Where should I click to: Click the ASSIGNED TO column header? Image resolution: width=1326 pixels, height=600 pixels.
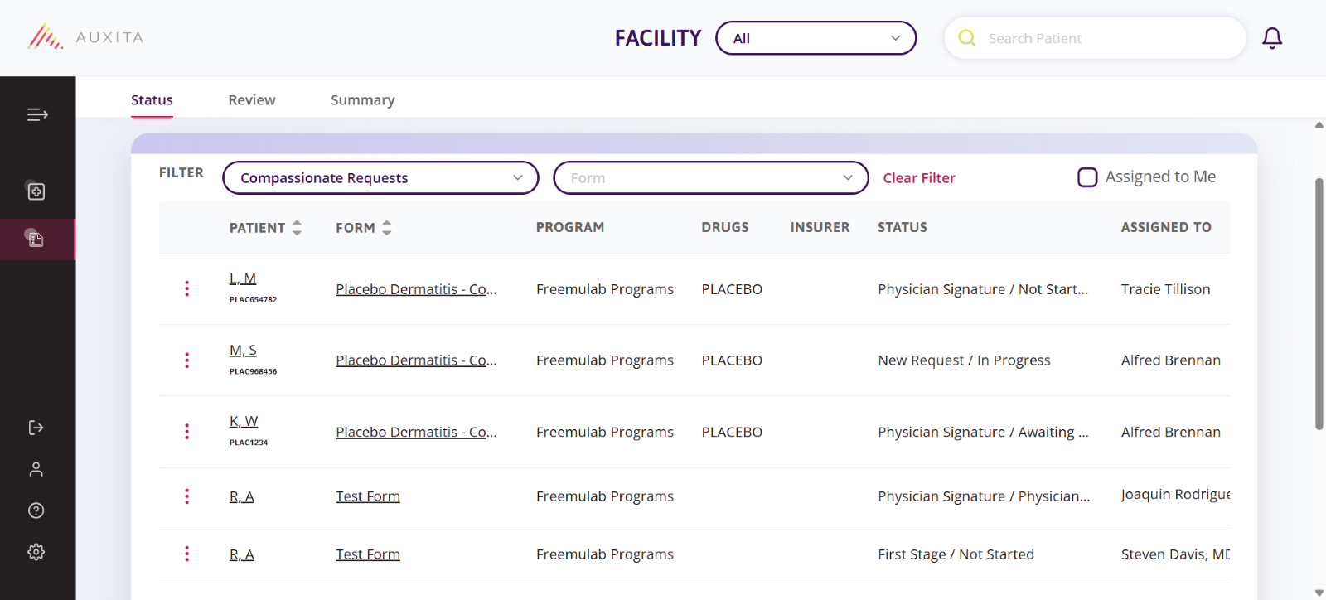click(x=1166, y=227)
